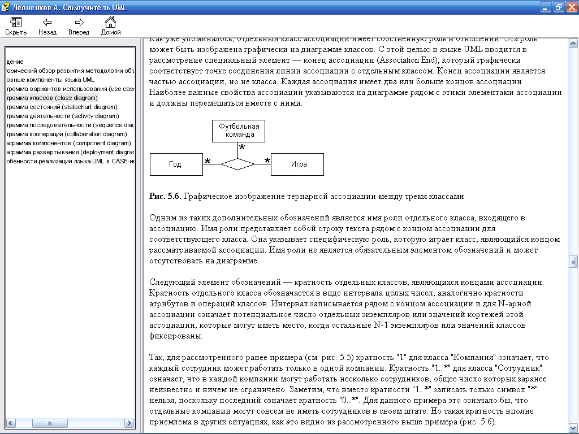
Task: Click the scroll down arrow of text pane
Action: (573, 428)
